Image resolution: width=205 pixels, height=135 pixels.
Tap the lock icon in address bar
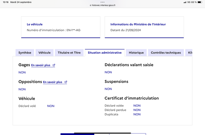[90, 5]
